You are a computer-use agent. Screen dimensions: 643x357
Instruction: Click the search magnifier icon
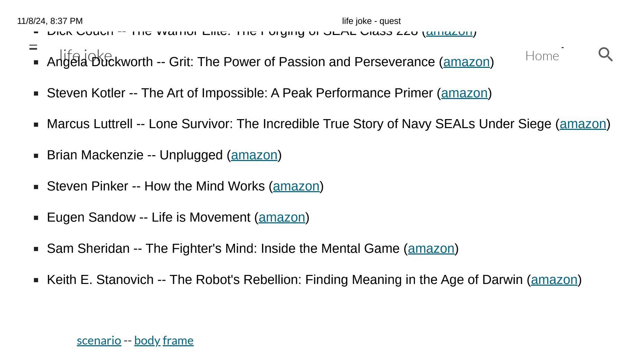tap(606, 54)
